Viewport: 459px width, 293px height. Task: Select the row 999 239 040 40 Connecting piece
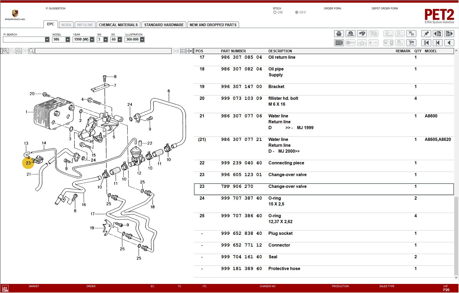pyautogui.click(x=324, y=166)
